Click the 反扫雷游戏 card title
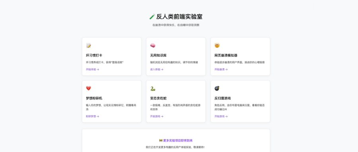The height and width of the screenshot is (152, 358). point(223,98)
